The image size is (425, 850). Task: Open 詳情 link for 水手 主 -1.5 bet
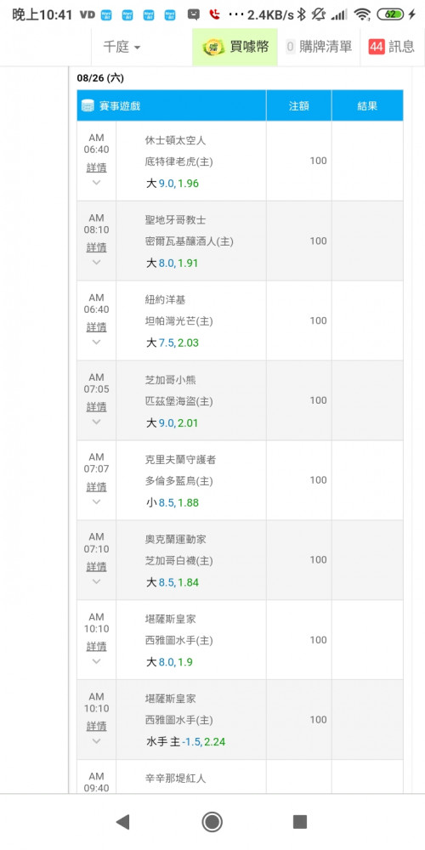97,726
